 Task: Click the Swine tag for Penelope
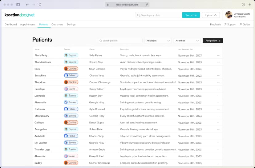point(71,89)
